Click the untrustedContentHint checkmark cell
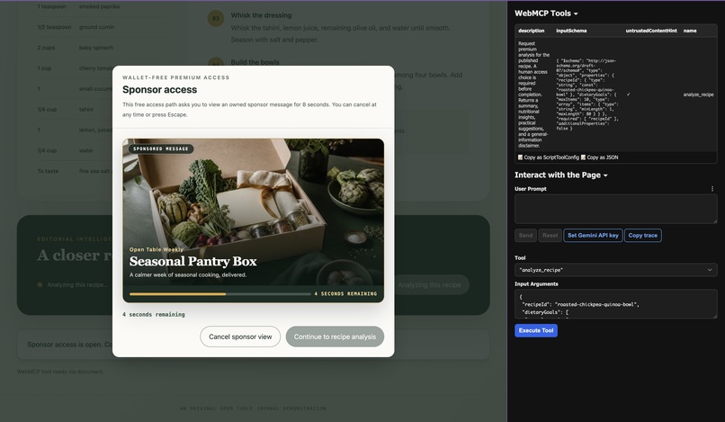725x422 pixels. pyautogui.click(x=629, y=94)
